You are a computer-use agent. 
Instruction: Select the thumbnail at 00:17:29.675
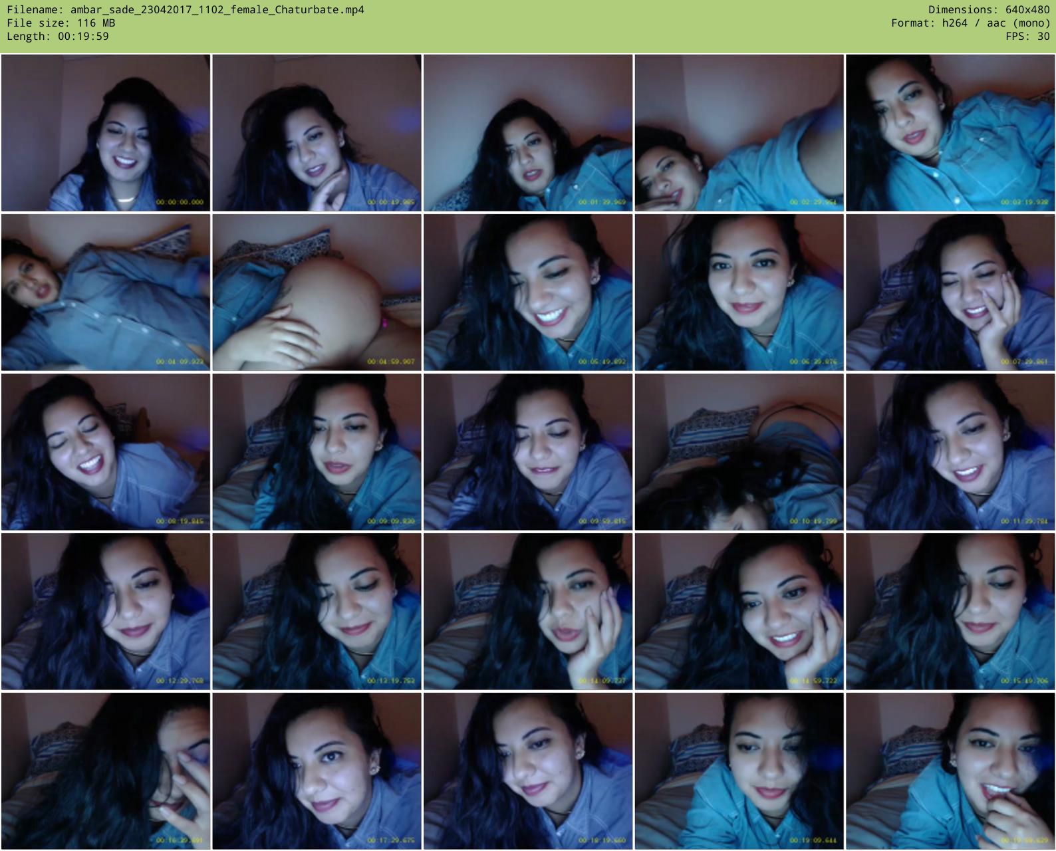tap(317, 771)
